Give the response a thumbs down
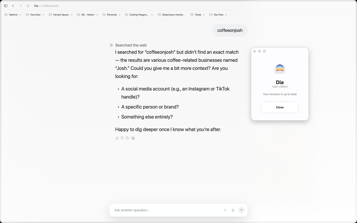This screenshot has height=223, width=357. point(122,138)
